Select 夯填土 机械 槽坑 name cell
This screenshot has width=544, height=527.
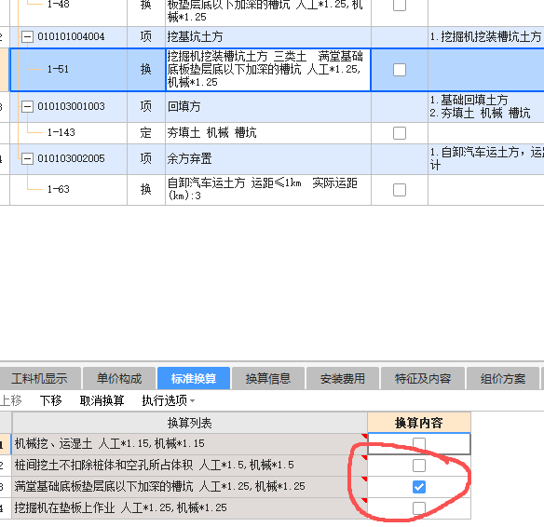click(268, 133)
